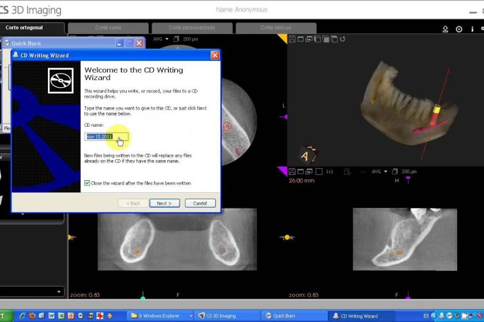Switch to the Corte curvo tab
The width and height of the screenshot is (484, 322).
pyautogui.click(x=108, y=27)
